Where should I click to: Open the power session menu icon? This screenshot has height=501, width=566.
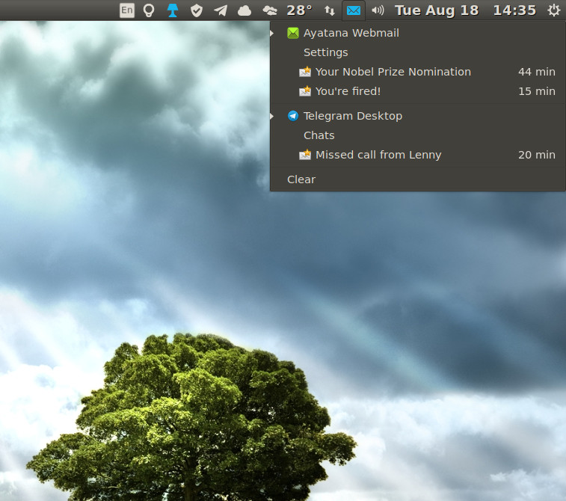[x=553, y=10]
